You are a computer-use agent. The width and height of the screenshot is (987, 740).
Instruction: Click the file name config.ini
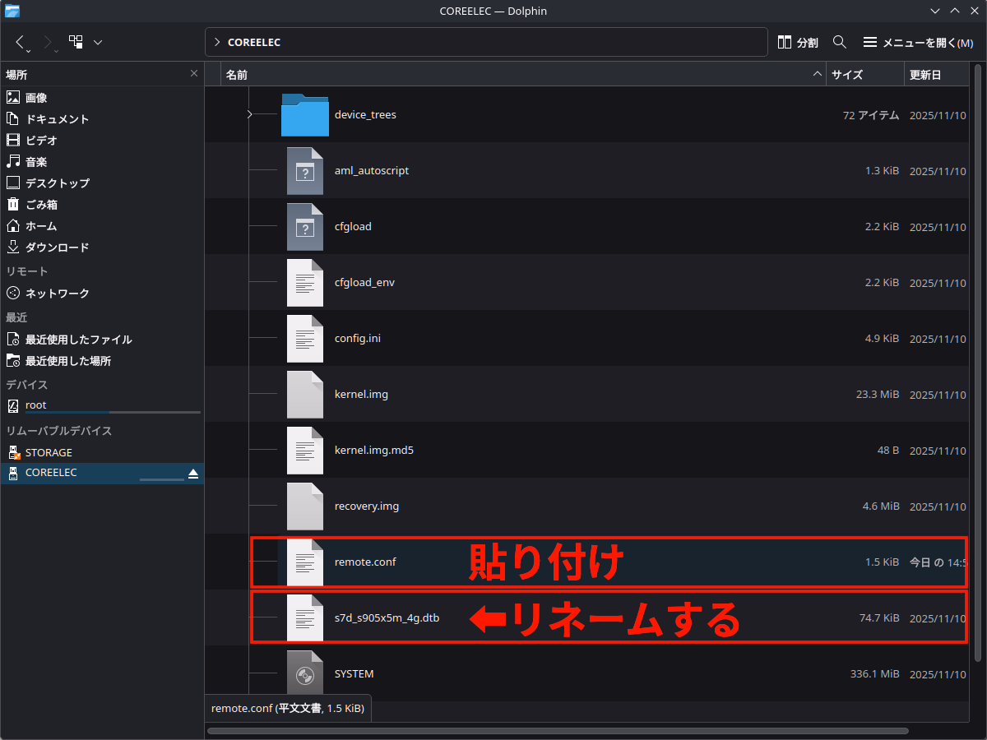358,338
